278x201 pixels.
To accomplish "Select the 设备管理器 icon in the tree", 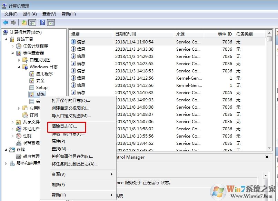I will pos(20,142).
